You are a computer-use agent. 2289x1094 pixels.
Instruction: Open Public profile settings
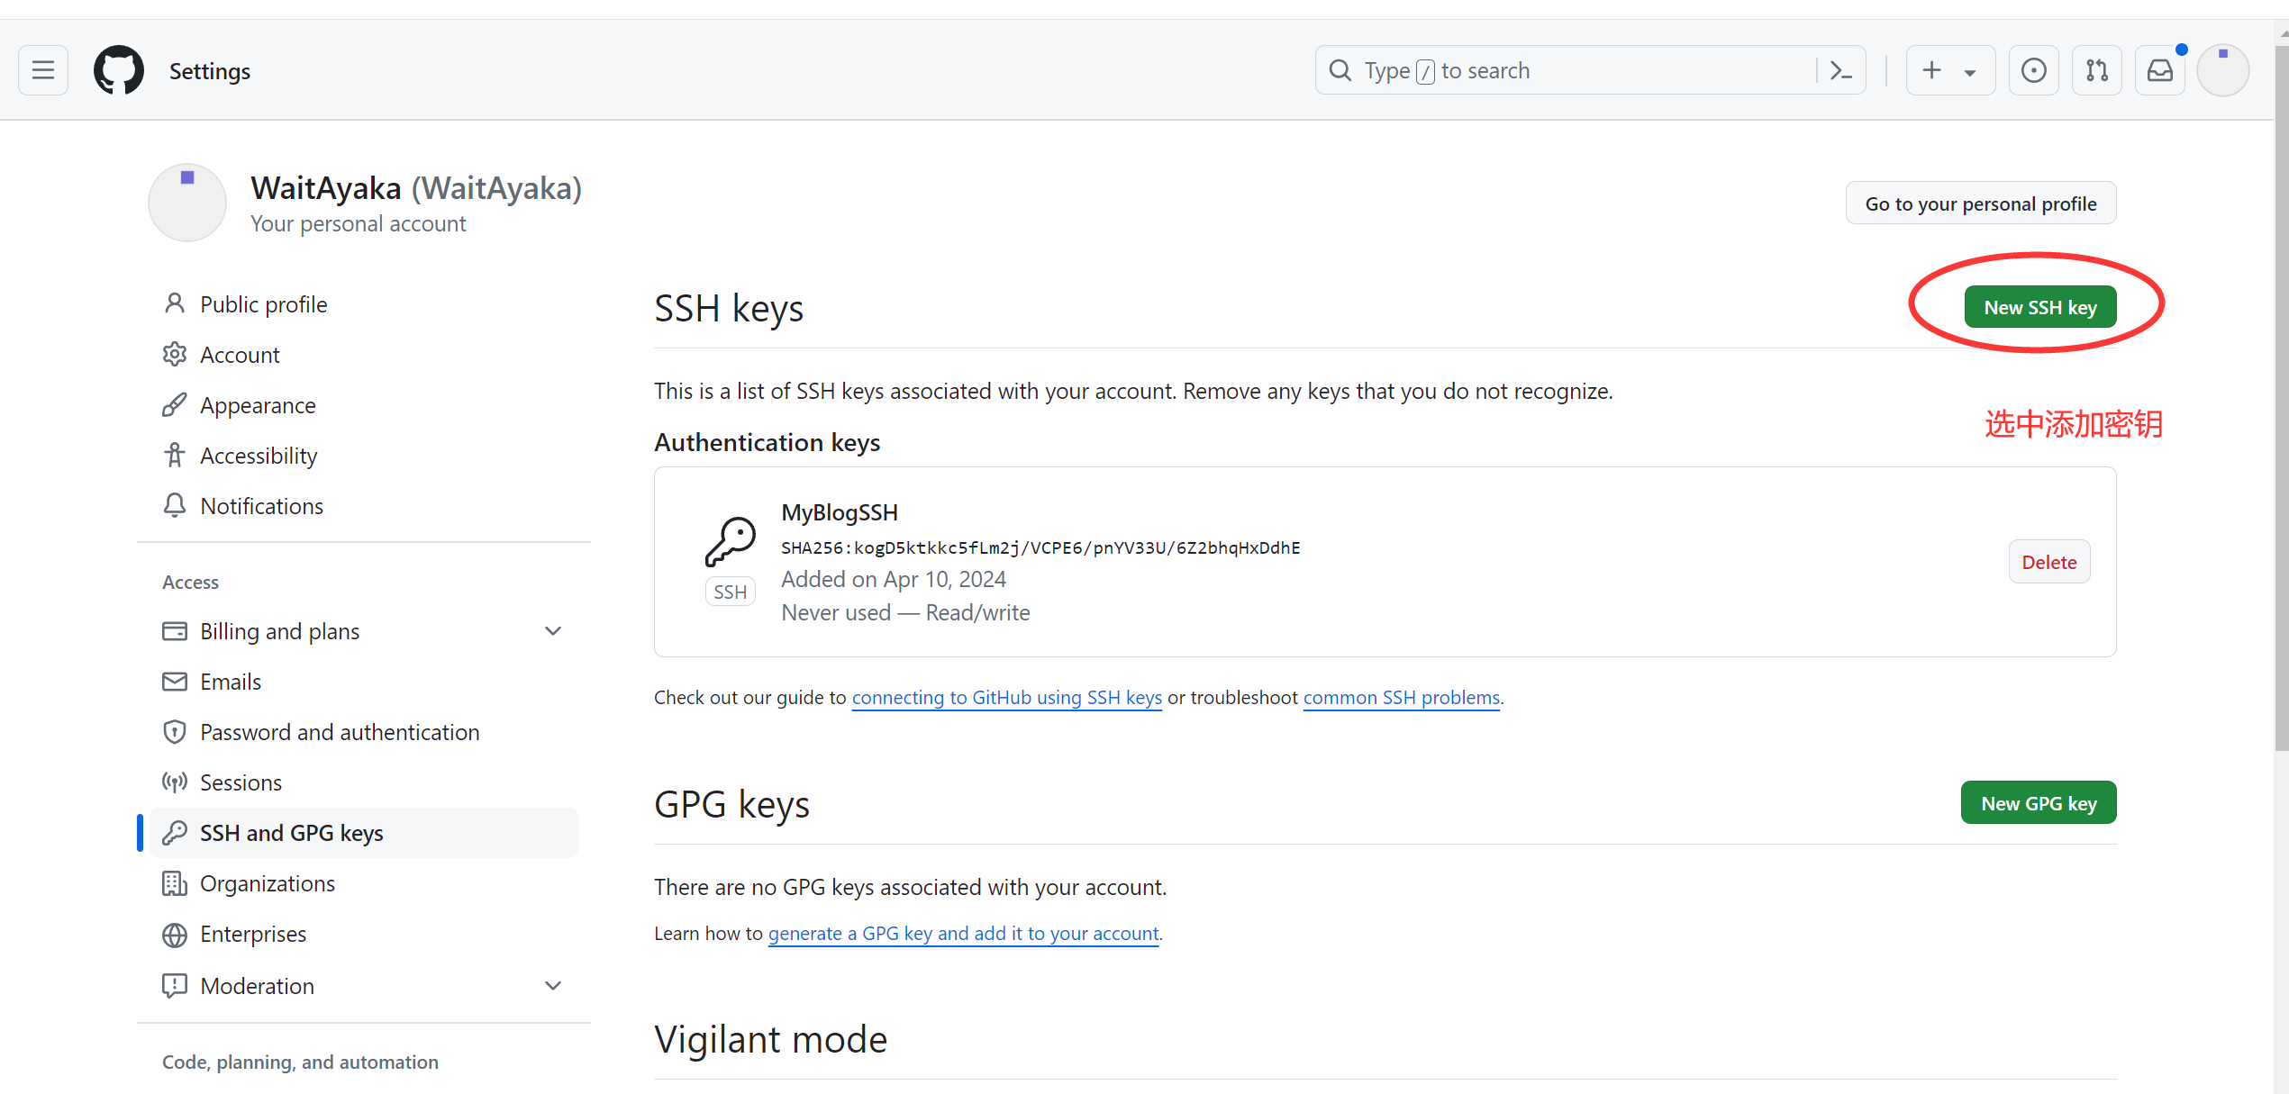point(263,304)
